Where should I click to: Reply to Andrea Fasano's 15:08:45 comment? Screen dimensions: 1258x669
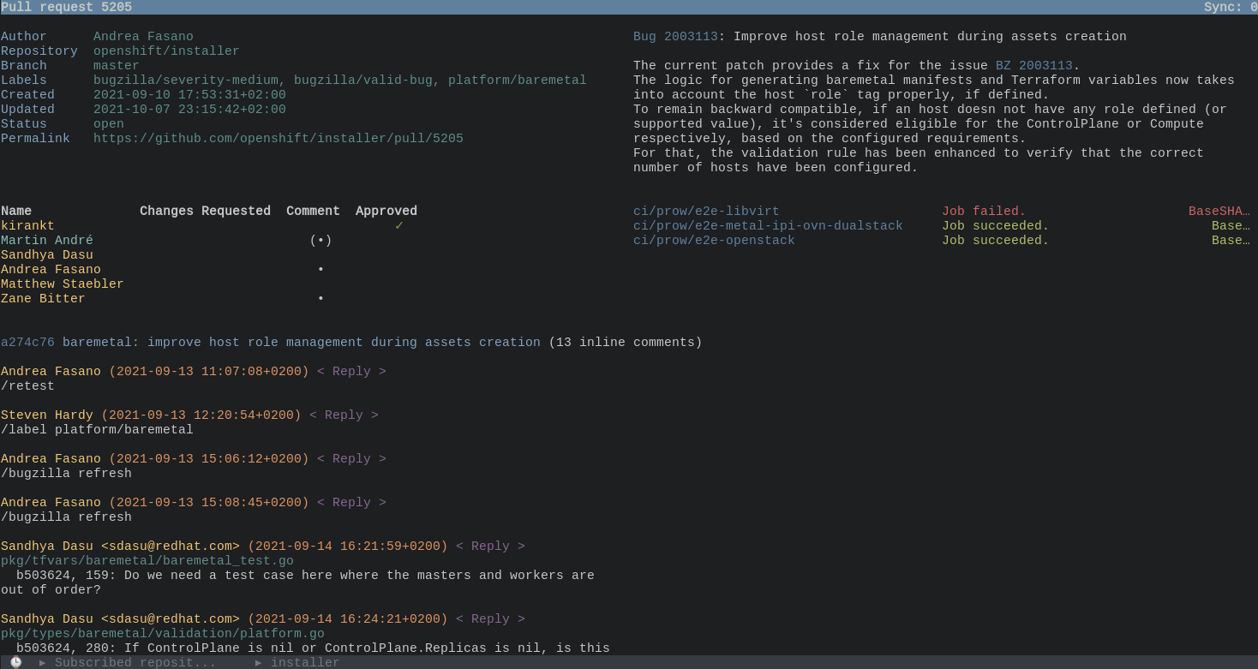point(351,503)
